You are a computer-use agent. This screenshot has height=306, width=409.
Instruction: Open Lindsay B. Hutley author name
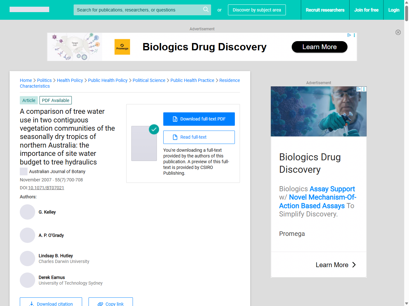[56, 256]
